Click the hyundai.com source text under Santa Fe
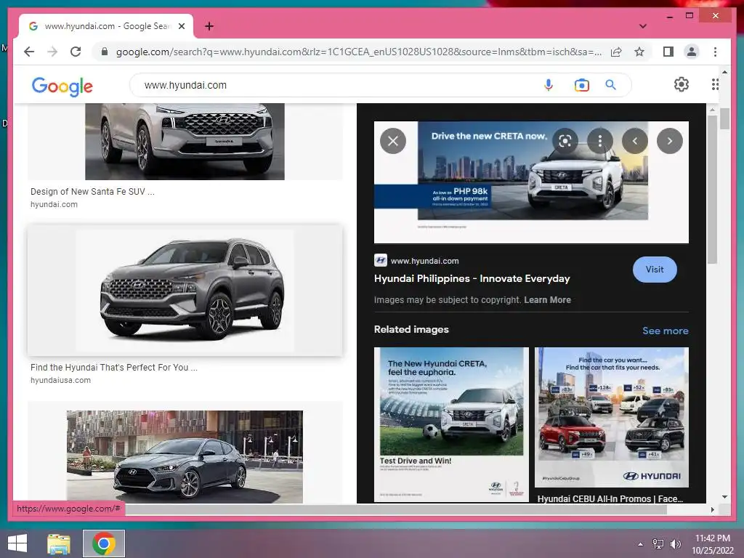This screenshot has width=744, height=558. pos(54,204)
